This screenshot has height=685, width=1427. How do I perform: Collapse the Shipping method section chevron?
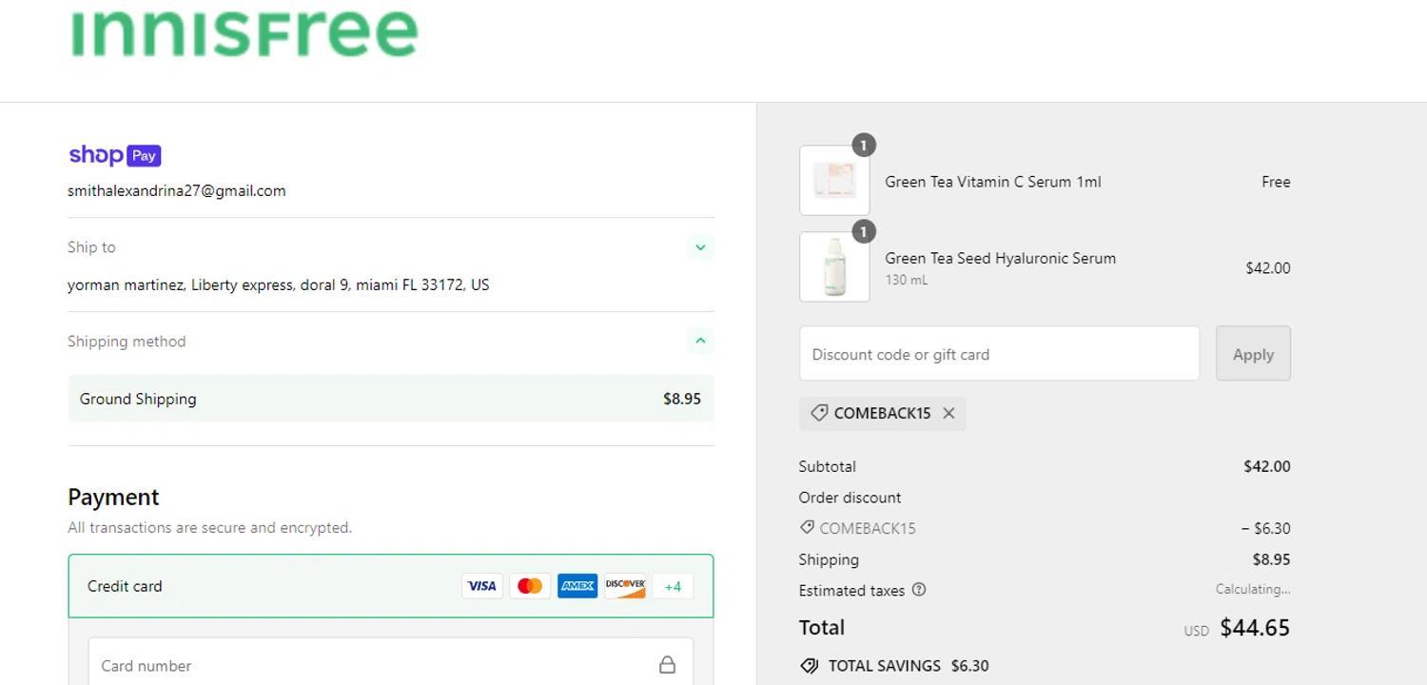tap(700, 341)
